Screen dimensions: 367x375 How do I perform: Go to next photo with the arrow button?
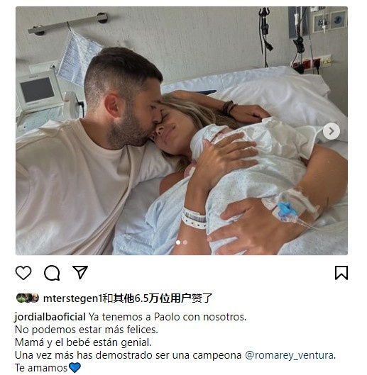tap(332, 131)
